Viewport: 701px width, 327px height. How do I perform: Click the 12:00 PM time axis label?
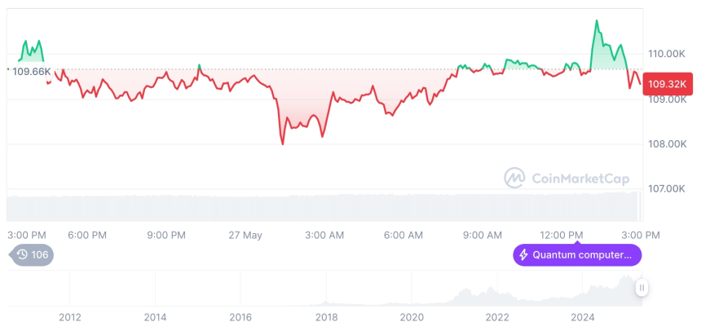point(562,235)
